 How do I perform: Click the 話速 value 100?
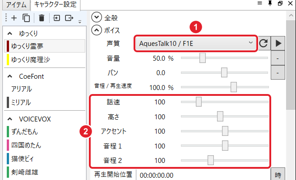coord(160,102)
